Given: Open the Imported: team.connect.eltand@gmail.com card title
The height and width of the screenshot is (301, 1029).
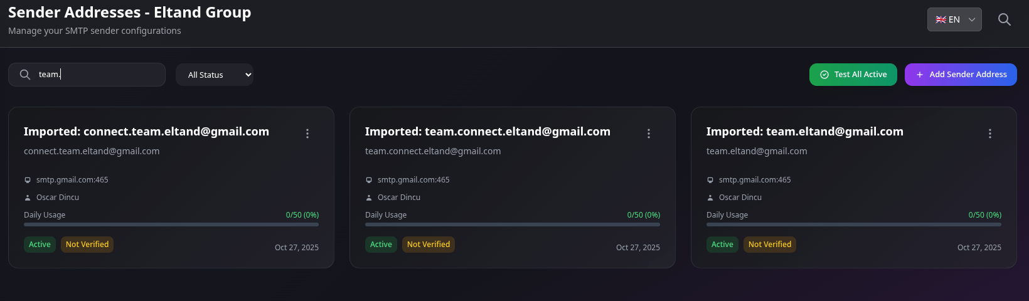Looking at the screenshot, I should 488,132.
